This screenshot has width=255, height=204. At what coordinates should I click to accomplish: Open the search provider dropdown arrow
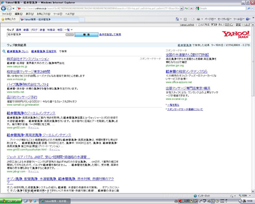pyautogui.click(x=252, y=8)
